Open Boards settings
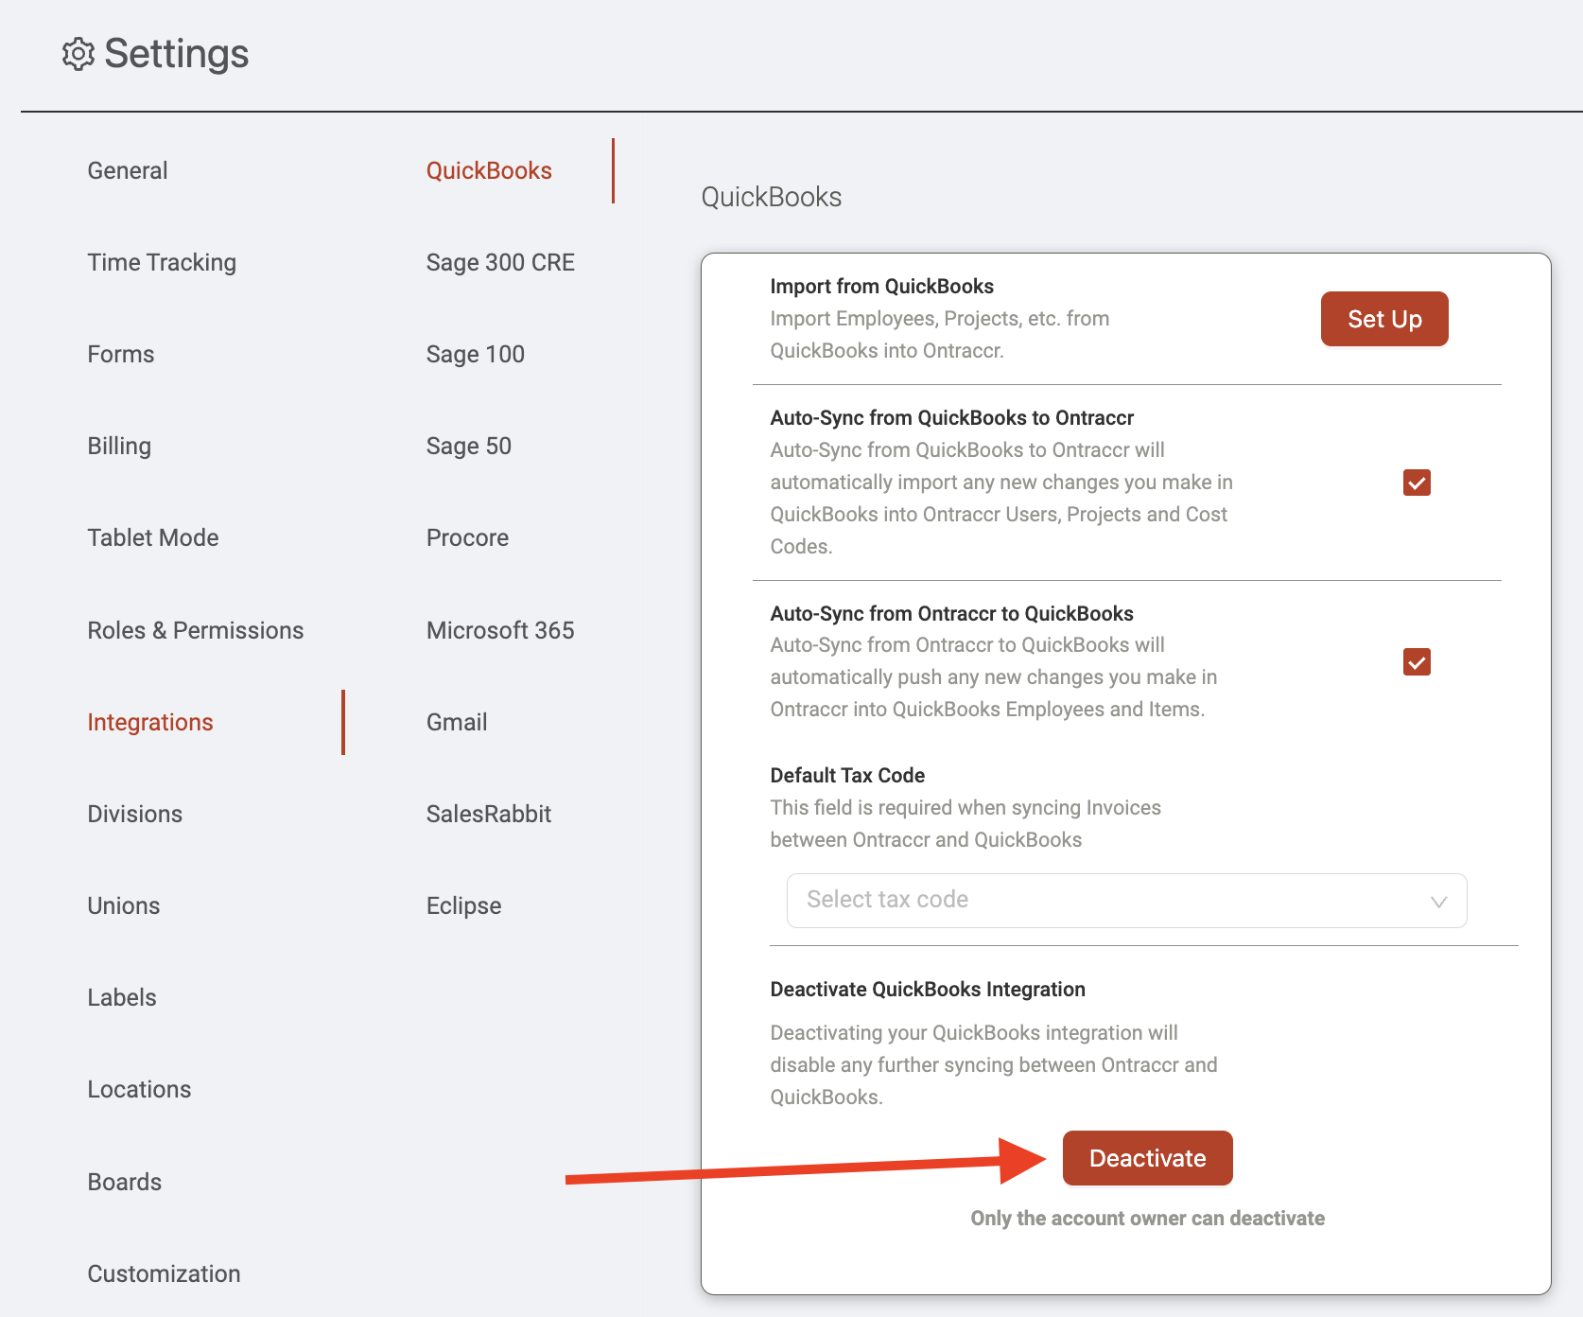Image resolution: width=1583 pixels, height=1317 pixels. pos(125,1182)
